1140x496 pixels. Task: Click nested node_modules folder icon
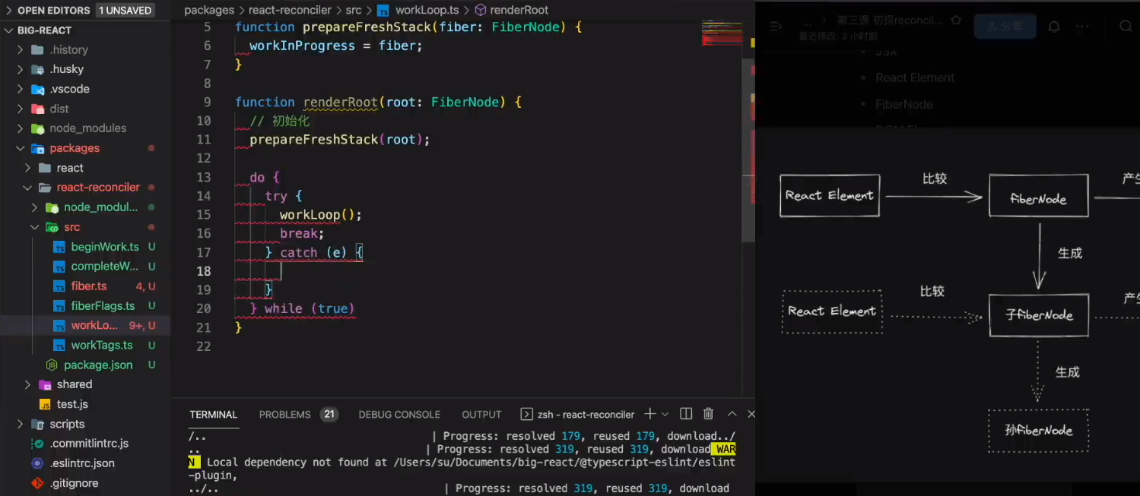(x=52, y=207)
